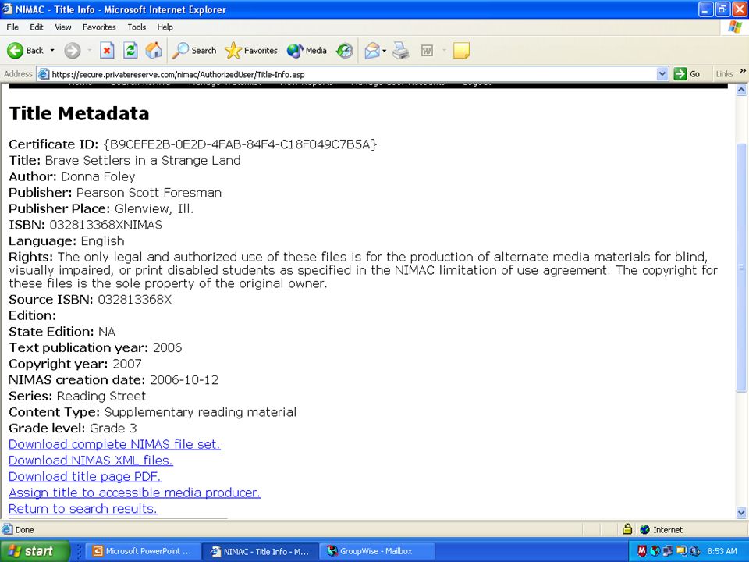
Task: Click the system tray clock 8:53 AM
Action: (x=722, y=551)
